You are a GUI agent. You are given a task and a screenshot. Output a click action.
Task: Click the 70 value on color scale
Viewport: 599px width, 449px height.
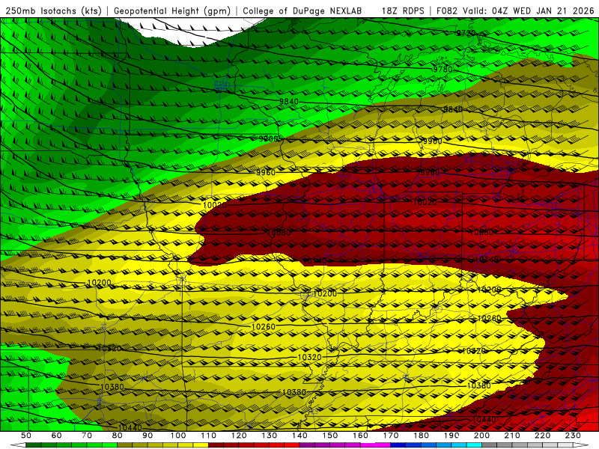pos(87,435)
